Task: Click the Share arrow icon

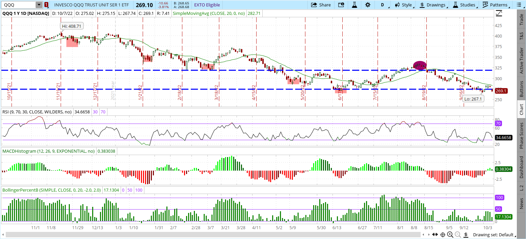Action: pos(314,5)
